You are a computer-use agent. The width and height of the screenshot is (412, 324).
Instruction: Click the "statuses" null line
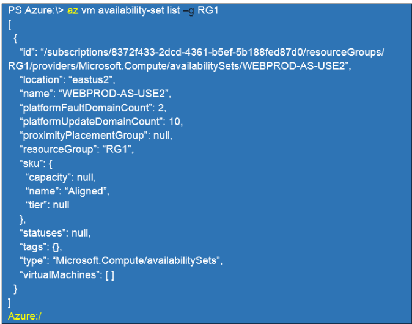coord(55,233)
